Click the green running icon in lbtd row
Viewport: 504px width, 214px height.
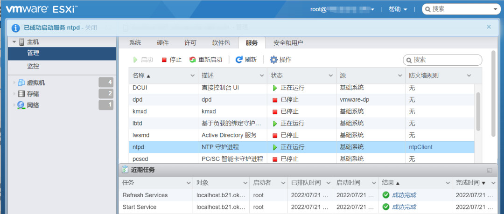coord(275,124)
